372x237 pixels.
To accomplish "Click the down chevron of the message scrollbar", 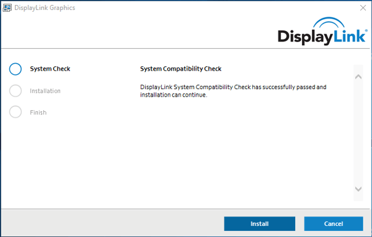I will click(358, 189).
